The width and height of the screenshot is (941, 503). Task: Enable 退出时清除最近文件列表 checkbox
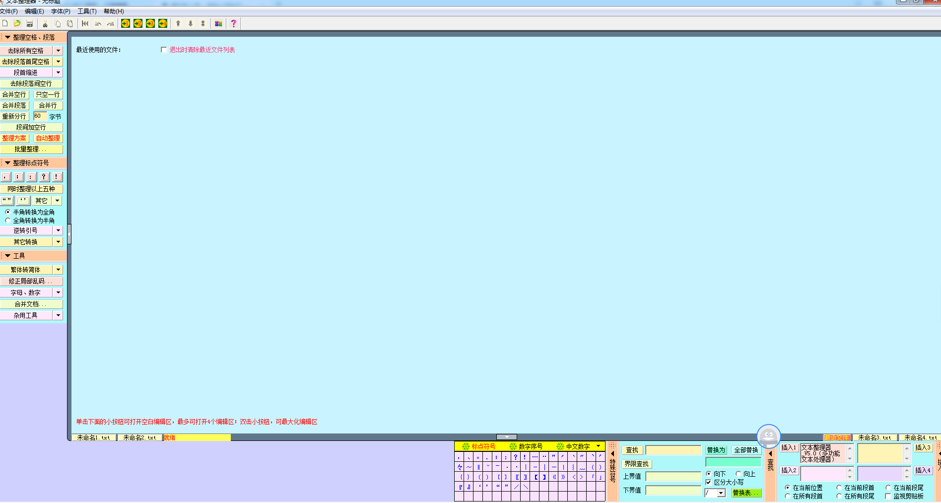point(164,50)
